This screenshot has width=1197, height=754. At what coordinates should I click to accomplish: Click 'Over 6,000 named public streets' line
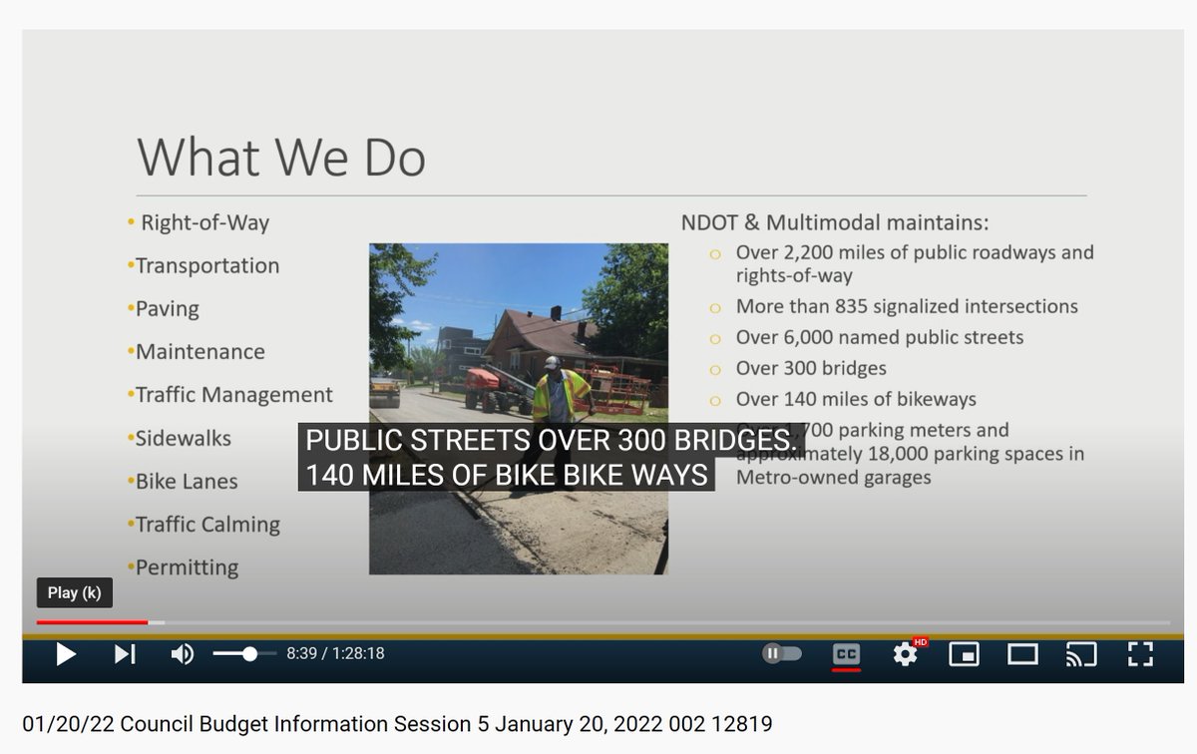(880, 337)
